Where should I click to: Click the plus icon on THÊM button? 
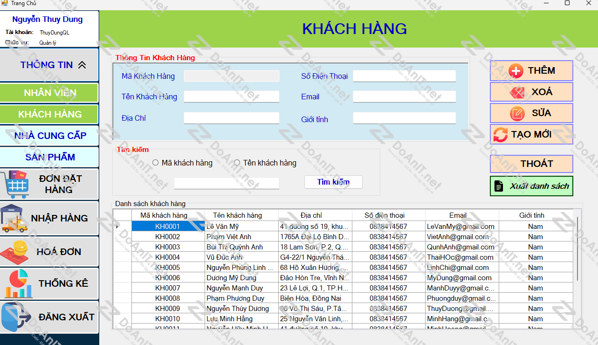516,71
